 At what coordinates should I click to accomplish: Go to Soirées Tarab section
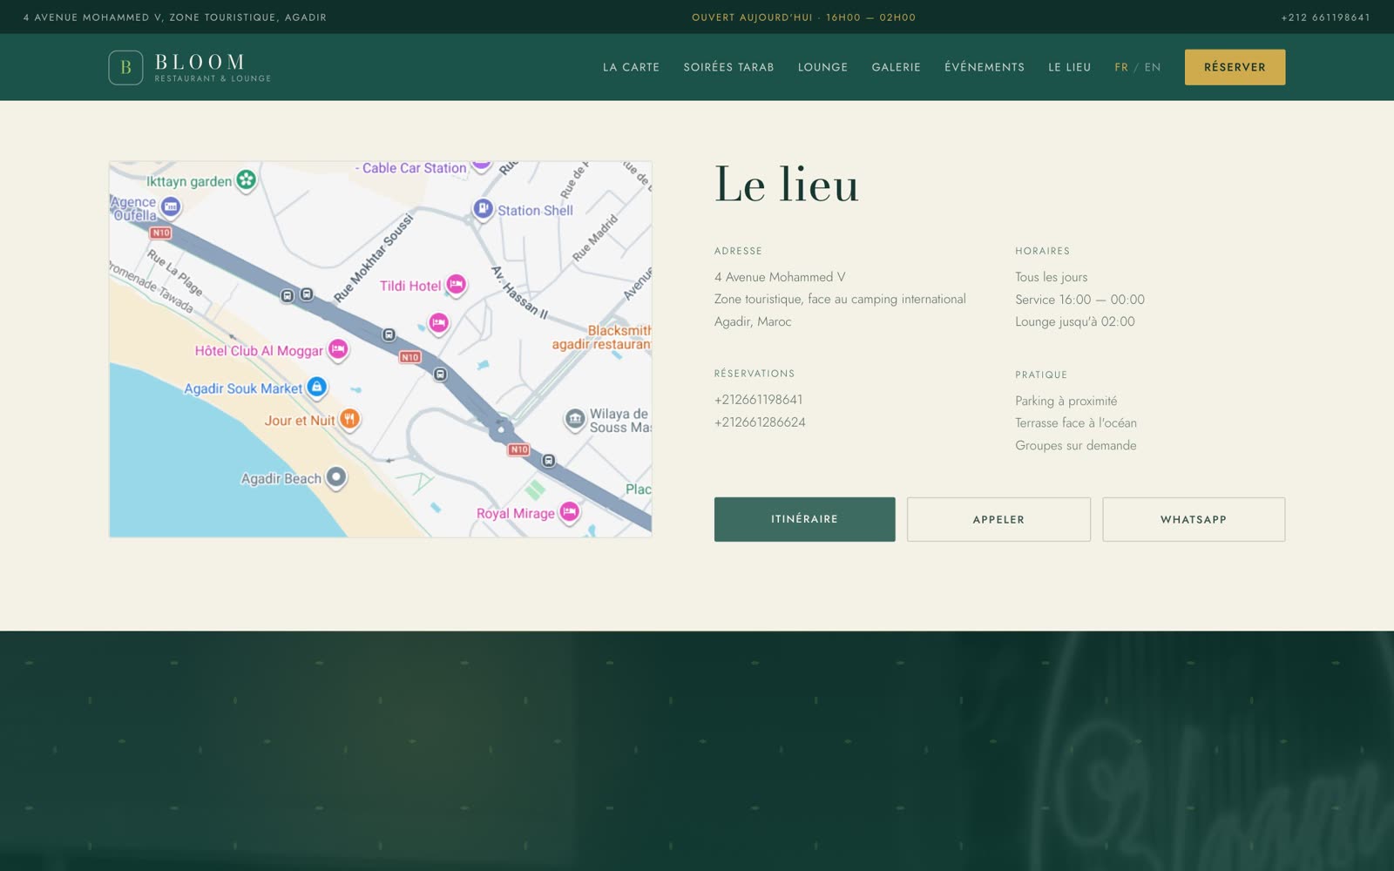click(728, 67)
